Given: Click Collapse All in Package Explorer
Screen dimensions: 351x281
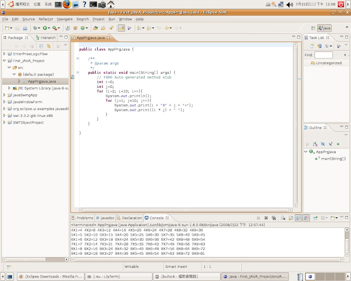Looking at the screenshot, I should [x=41, y=46].
